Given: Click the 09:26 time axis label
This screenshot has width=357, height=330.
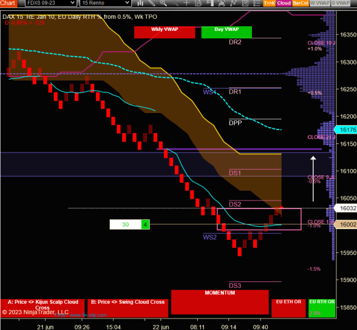Looking at the screenshot, I should (82, 327).
